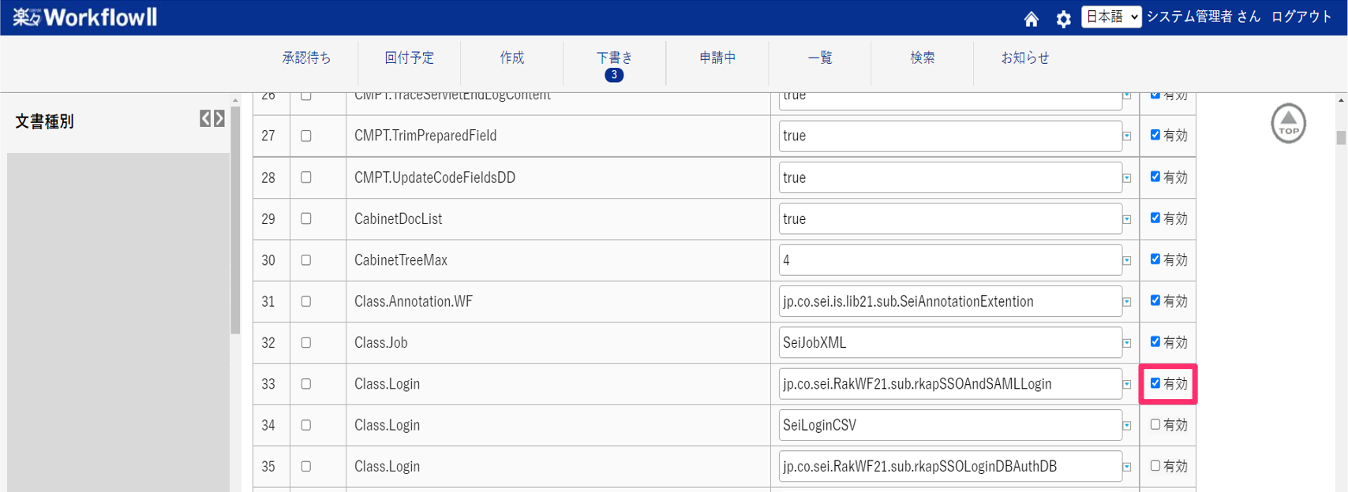Open value dropdown for row 31 Class.Annotation.WF

pos(1127,302)
